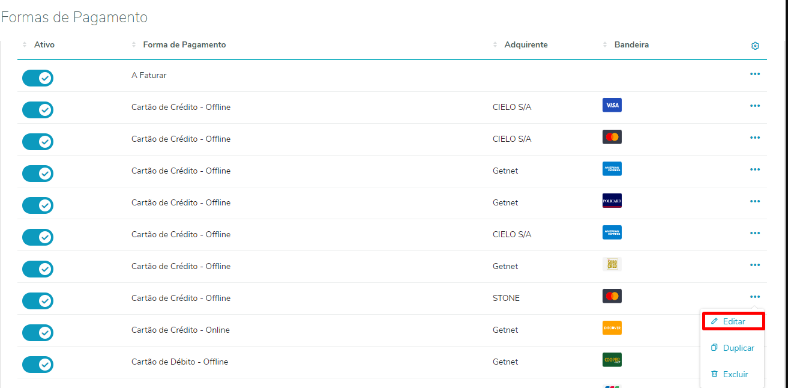Open the three-dot menu for the CIELO Mastercard row
This screenshot has height=388, width=788.
755,138
